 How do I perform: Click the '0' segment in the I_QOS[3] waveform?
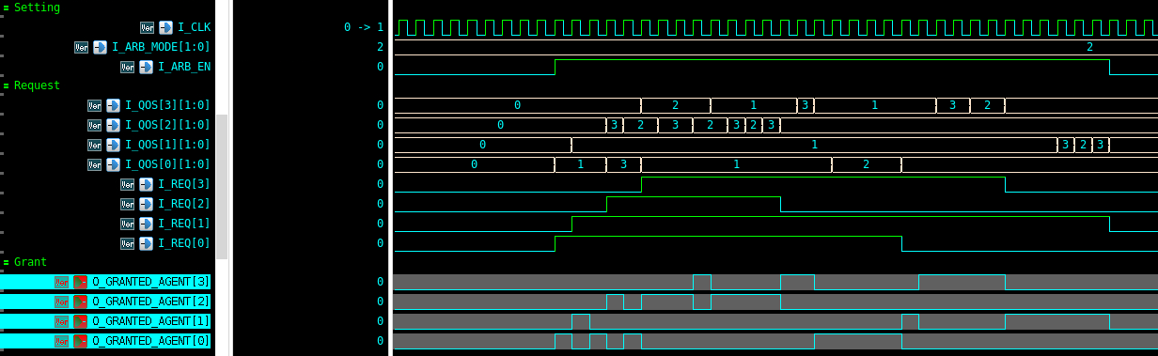[517, 105]
